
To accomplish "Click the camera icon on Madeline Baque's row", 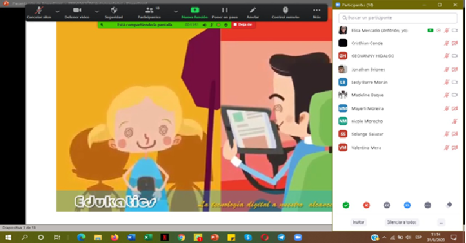I will (x=455, y=95).
